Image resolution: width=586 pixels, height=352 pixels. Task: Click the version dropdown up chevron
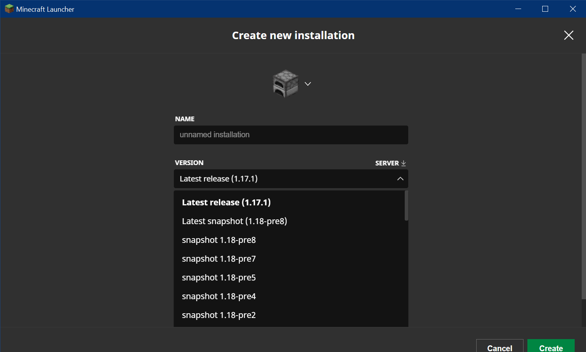pos(400,179)
